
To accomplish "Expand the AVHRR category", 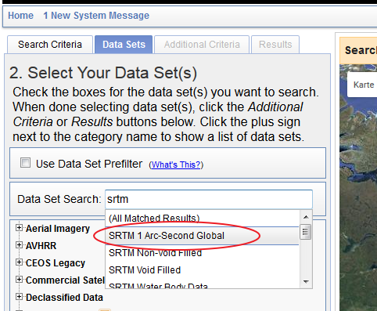I will tap(19, 245).
